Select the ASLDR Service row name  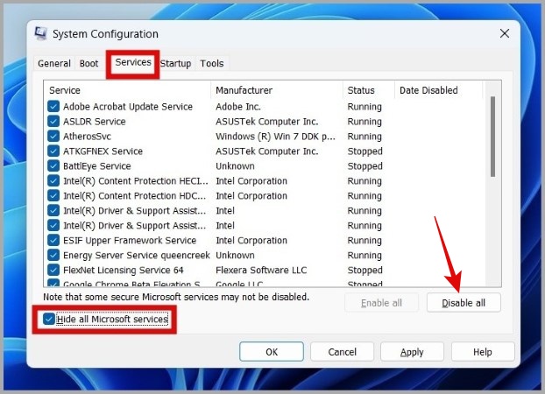coord(95,122)
